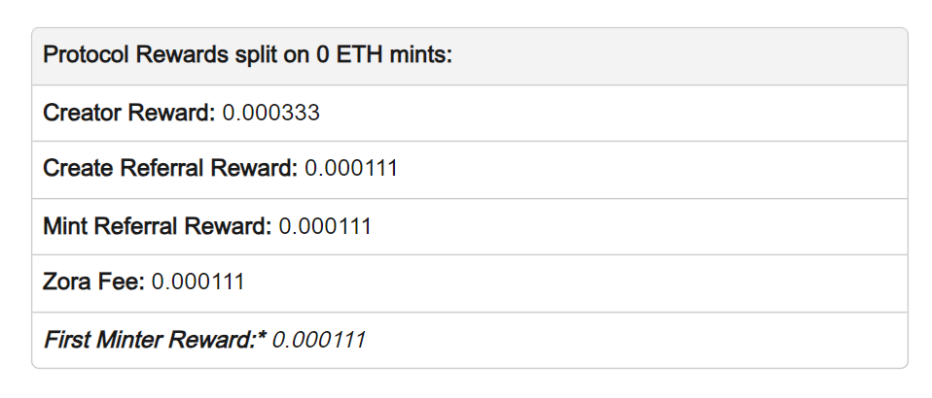This screenshot has height=398, width=932.
Task: Click the 'Mint Referral Reward:' label
Action: (x=157, y=226)
